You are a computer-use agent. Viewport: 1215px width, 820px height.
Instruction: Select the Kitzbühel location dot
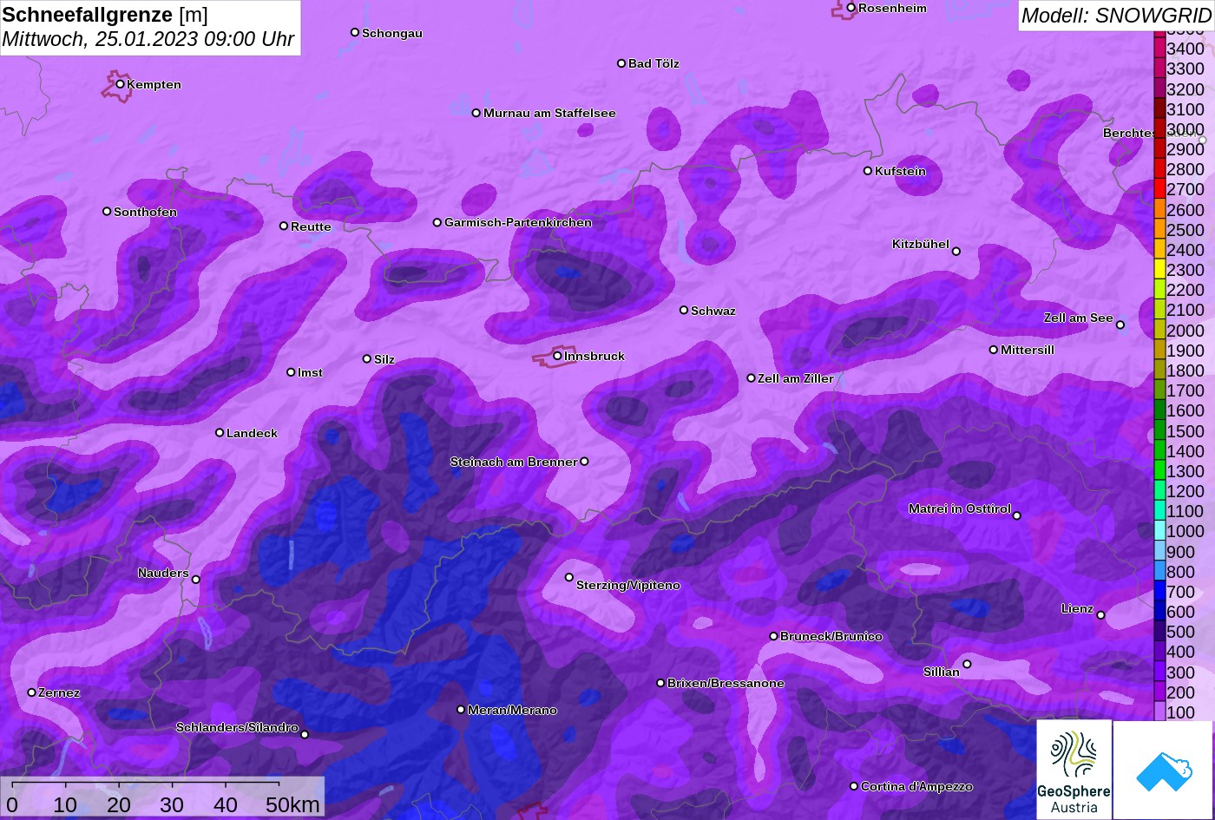pyautogui.click(x=956, y=252)
